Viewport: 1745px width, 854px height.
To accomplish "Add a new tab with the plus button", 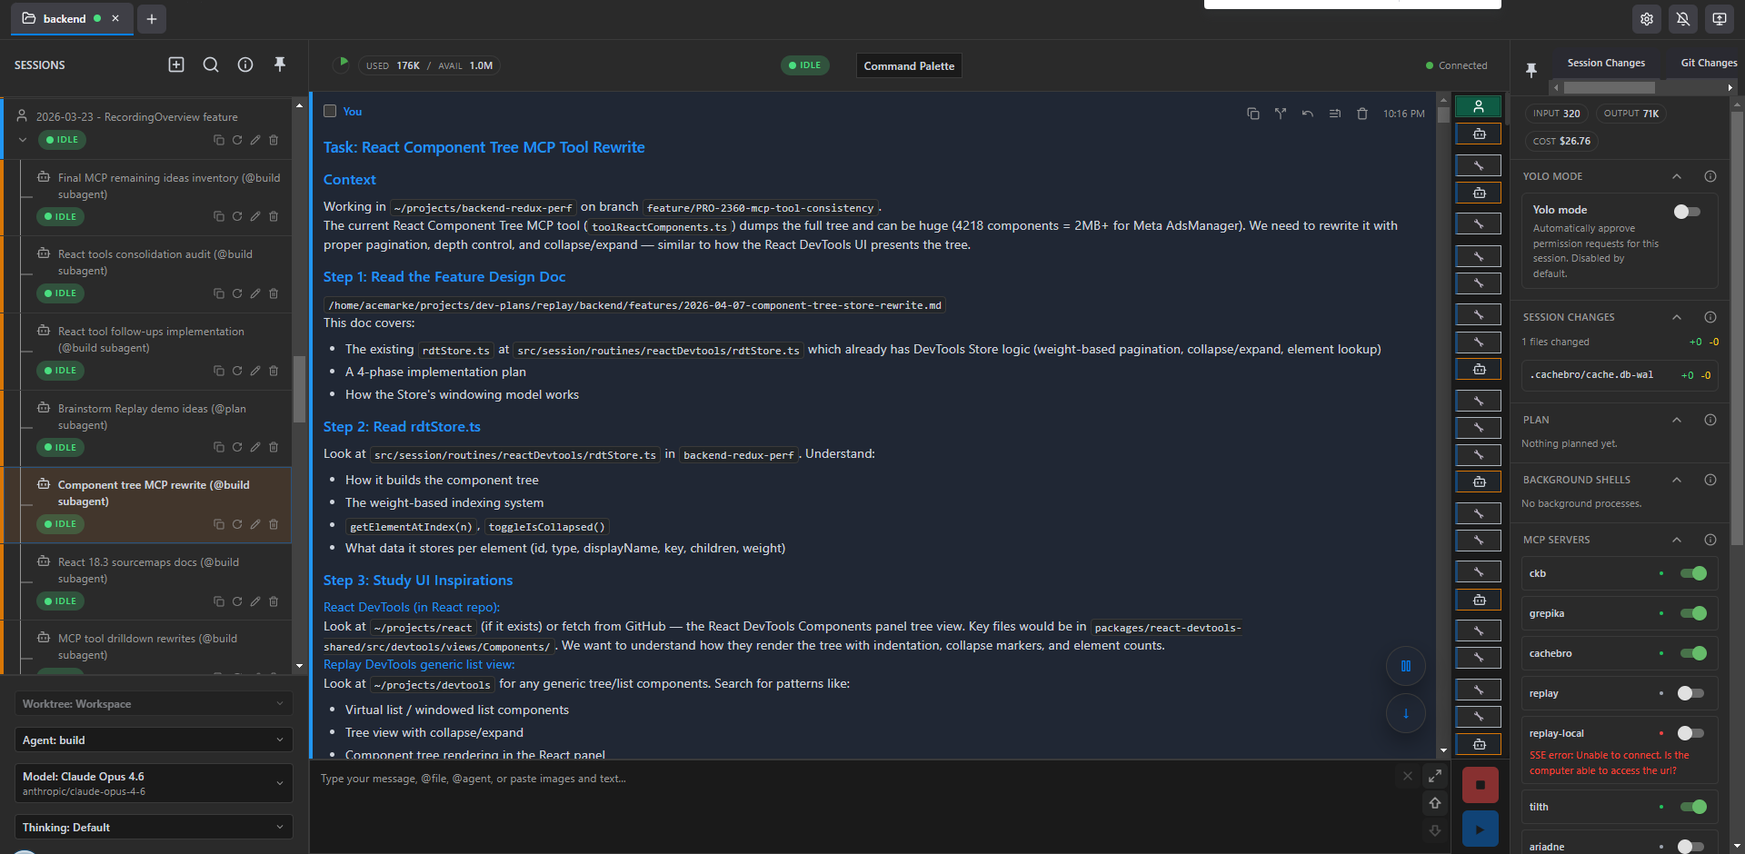I will tap(152, 19).
